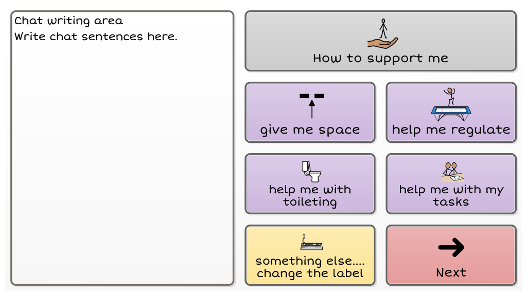Click the hand-holding-person support icon
527x296 pixels.
pyautogui.click(x=382, y=34)
